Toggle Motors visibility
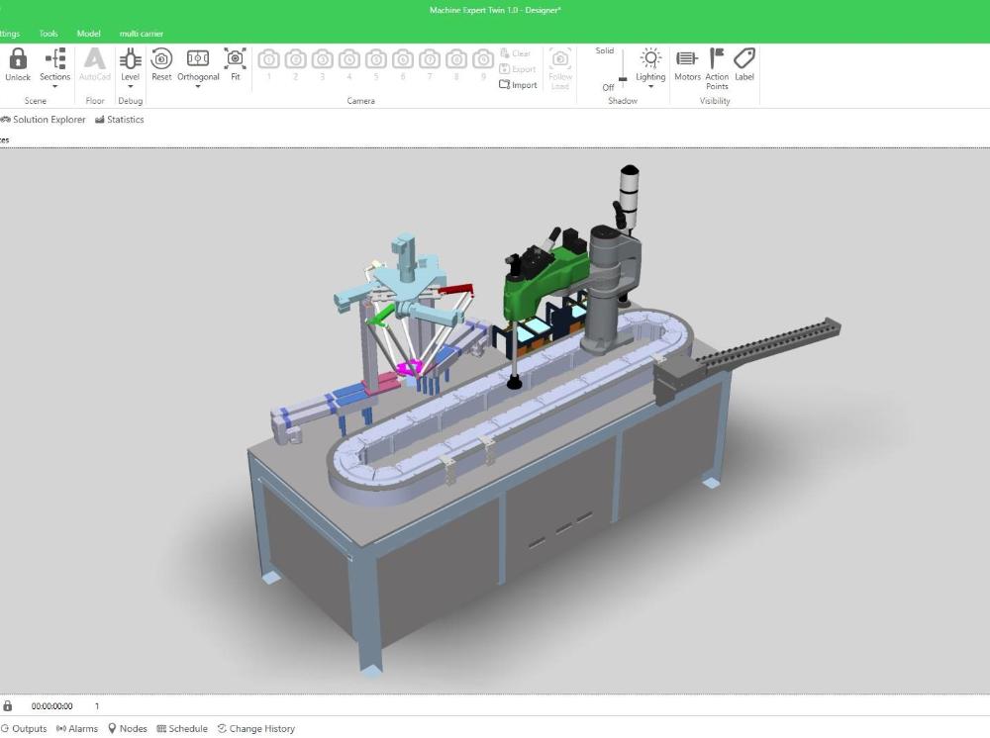Screen dimensions: 990x738 click(x=687, y=58)
